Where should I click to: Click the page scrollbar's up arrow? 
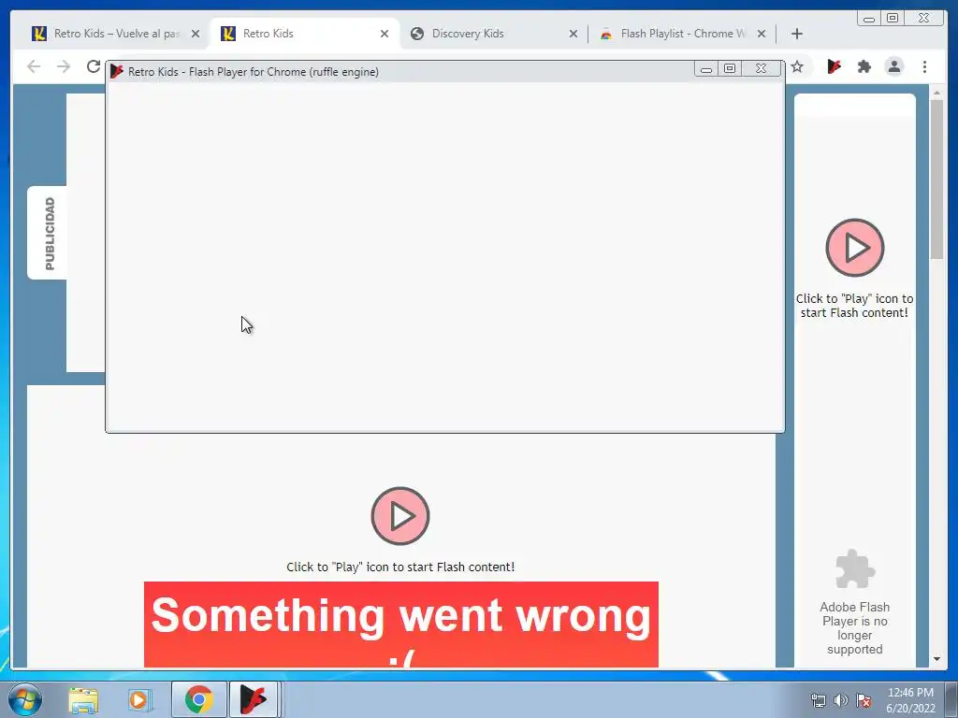coord(936,93)
